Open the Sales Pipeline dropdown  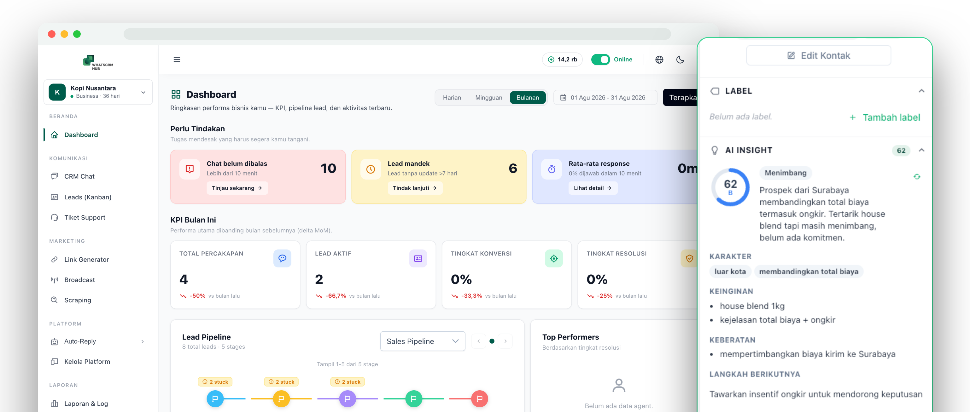[423, 341]
